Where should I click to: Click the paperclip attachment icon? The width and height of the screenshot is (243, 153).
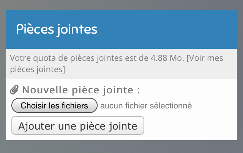pos(14,90)
